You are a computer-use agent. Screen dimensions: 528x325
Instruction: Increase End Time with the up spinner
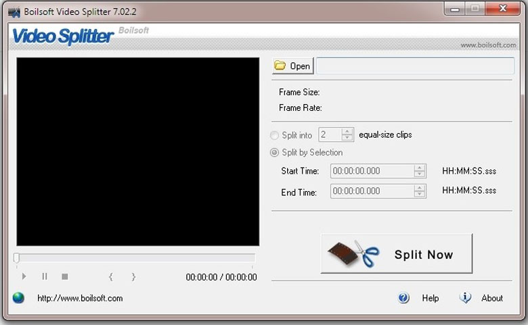[419, 188]
